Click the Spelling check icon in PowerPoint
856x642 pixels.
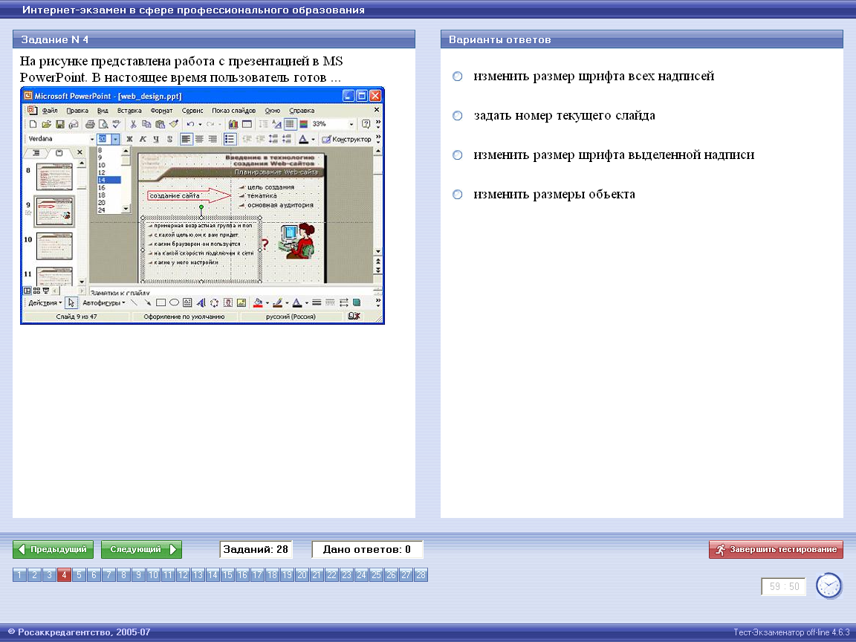(116, 125)
